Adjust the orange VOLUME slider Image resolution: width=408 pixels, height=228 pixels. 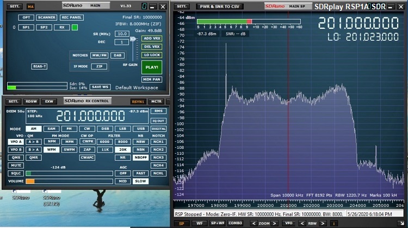30,181
